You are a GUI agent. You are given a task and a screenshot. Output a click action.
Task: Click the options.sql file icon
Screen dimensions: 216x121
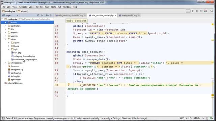coord(9,80)
